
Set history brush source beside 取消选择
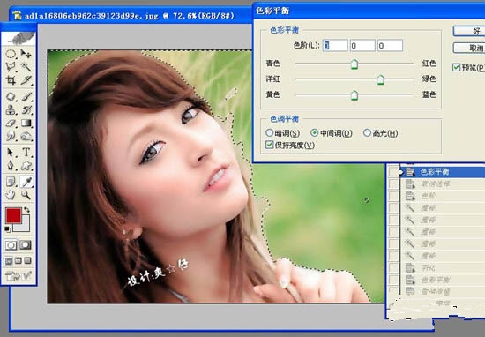[x=393, y=184]
